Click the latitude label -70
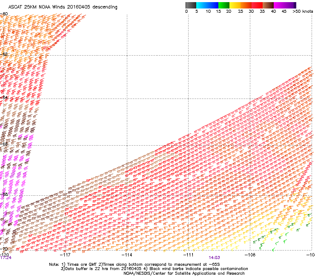Viewport: 315px width, 276px height. 4,249
